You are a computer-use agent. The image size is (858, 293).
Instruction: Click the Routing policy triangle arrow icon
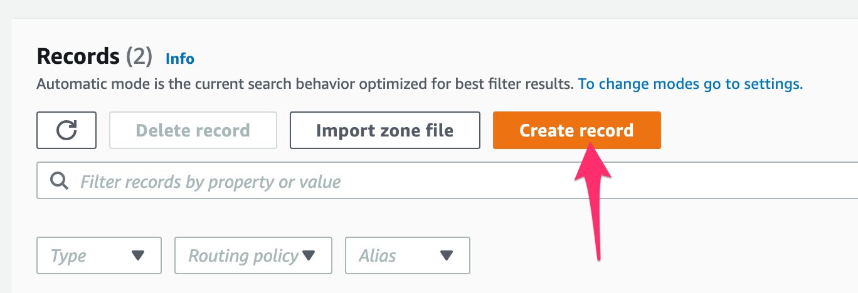coord(308,255)
